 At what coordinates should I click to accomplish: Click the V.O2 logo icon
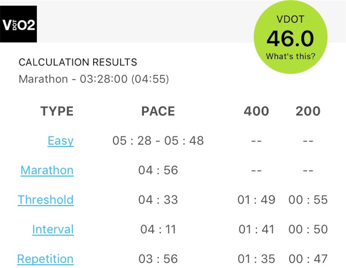pyautogui.click(x=18, y=24)
